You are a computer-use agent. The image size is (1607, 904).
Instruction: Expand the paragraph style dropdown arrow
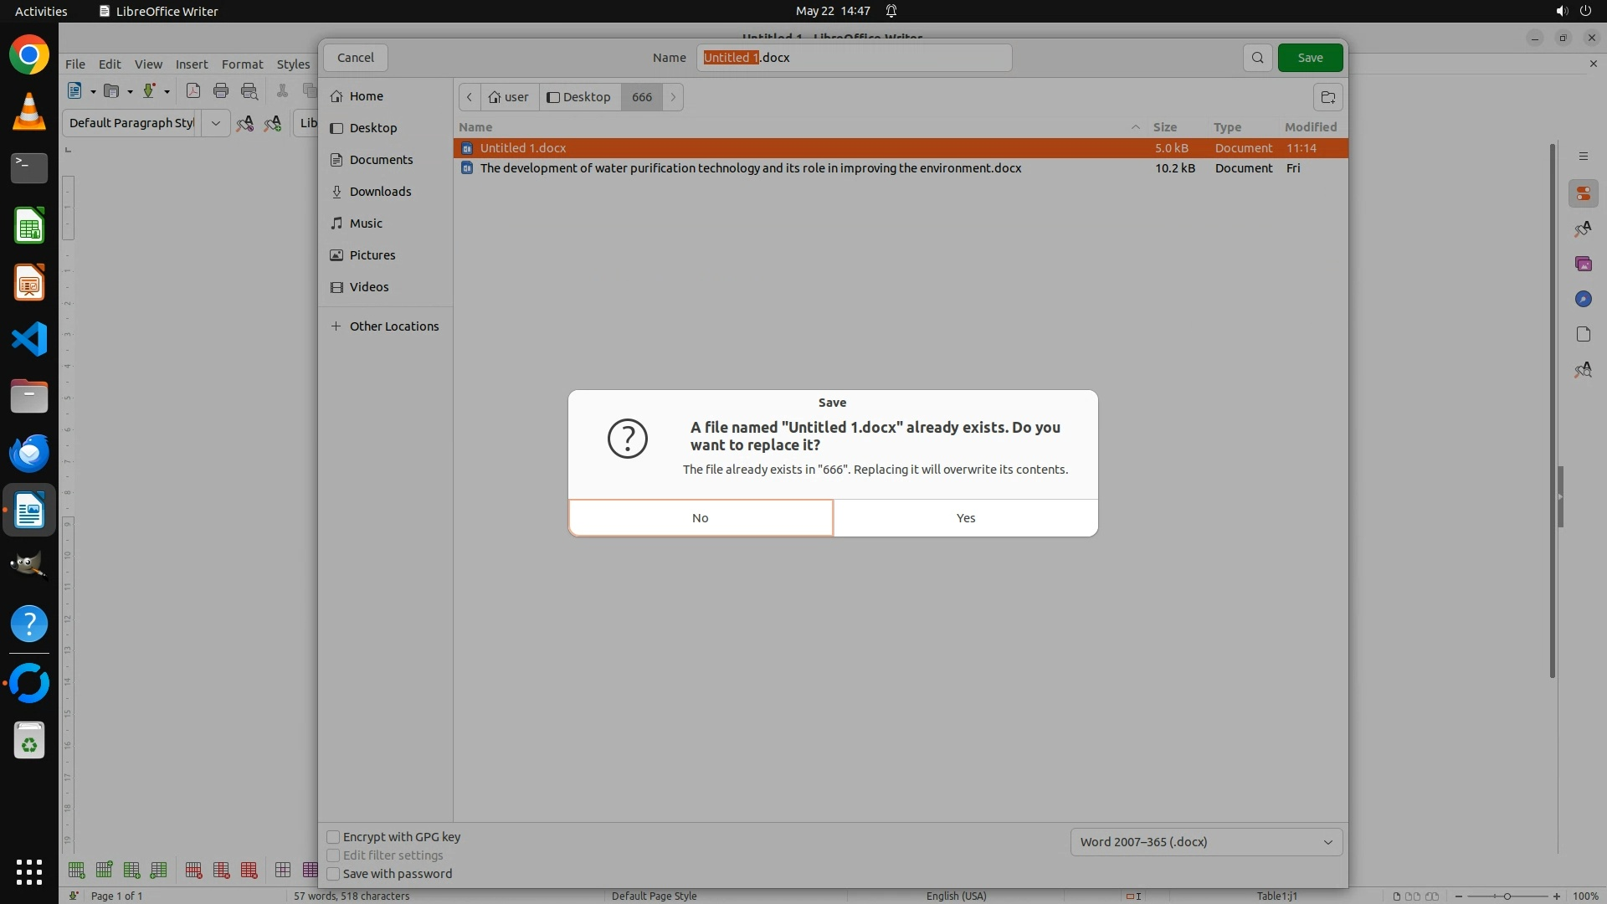[215, 123]
